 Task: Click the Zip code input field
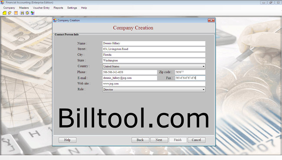190,72
